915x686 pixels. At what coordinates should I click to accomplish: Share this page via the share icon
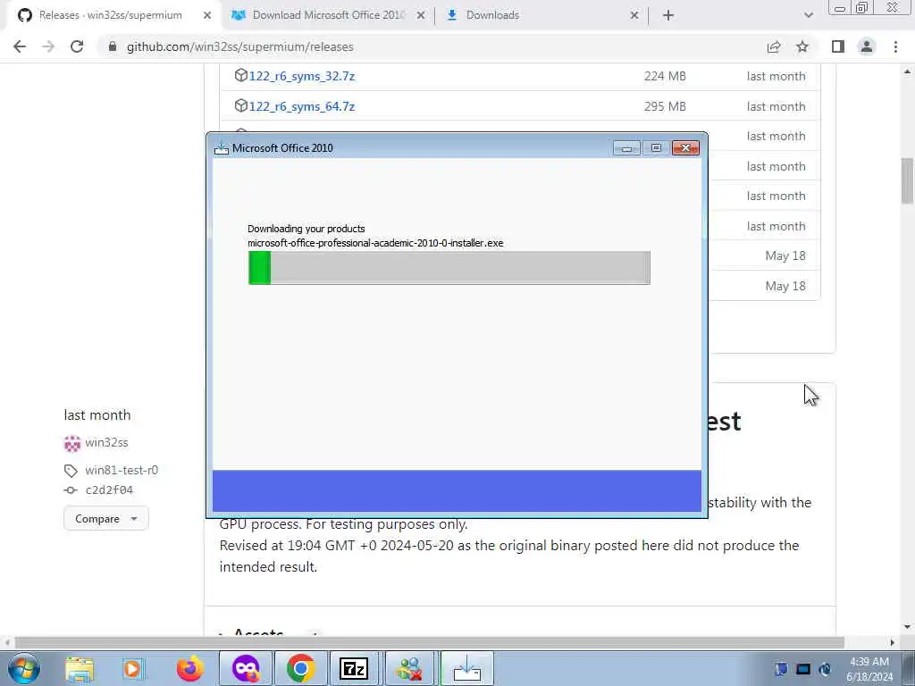[774, 46]
